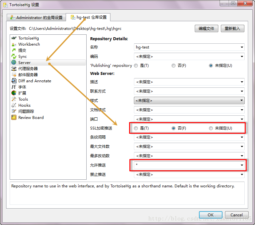
Task: Select the Server settings category
Action: 48,62
